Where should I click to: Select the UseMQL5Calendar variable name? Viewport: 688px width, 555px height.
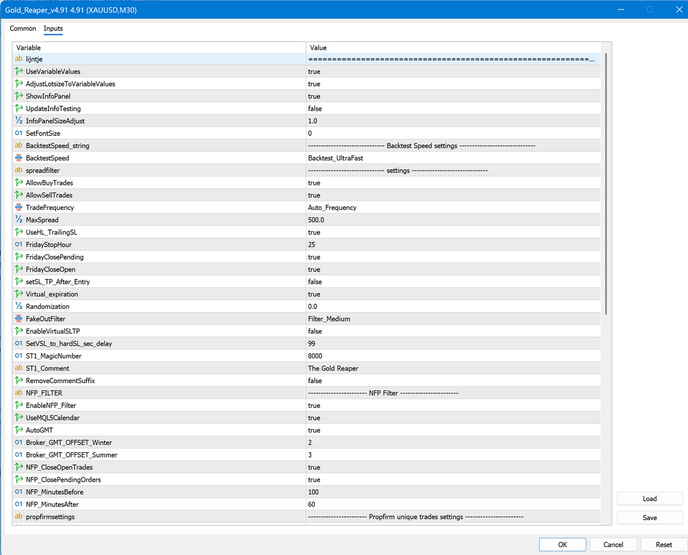(53, 418)
